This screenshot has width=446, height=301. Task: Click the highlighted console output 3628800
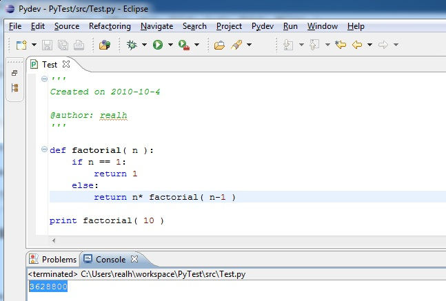click(48, 287)
